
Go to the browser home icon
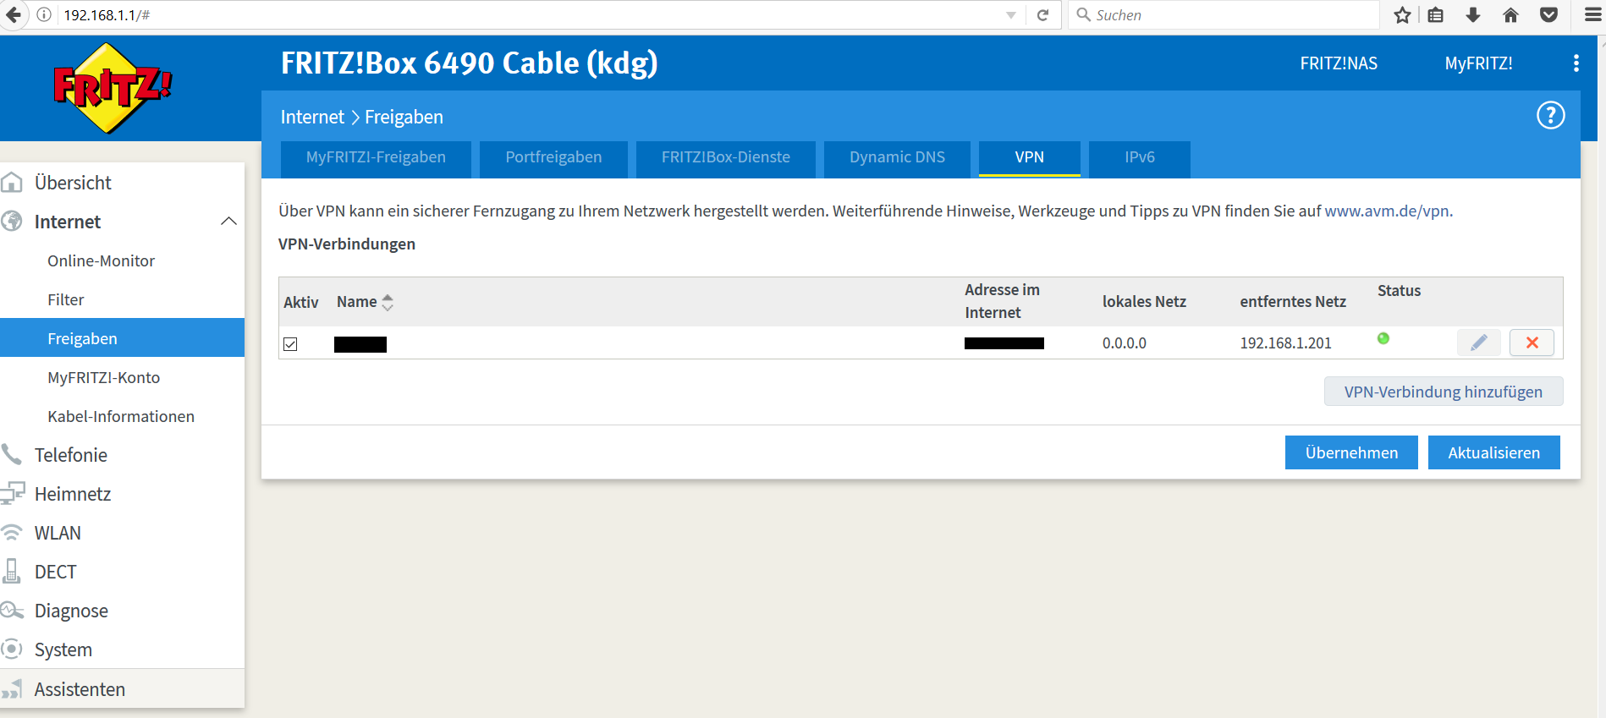click(1510, 14)
